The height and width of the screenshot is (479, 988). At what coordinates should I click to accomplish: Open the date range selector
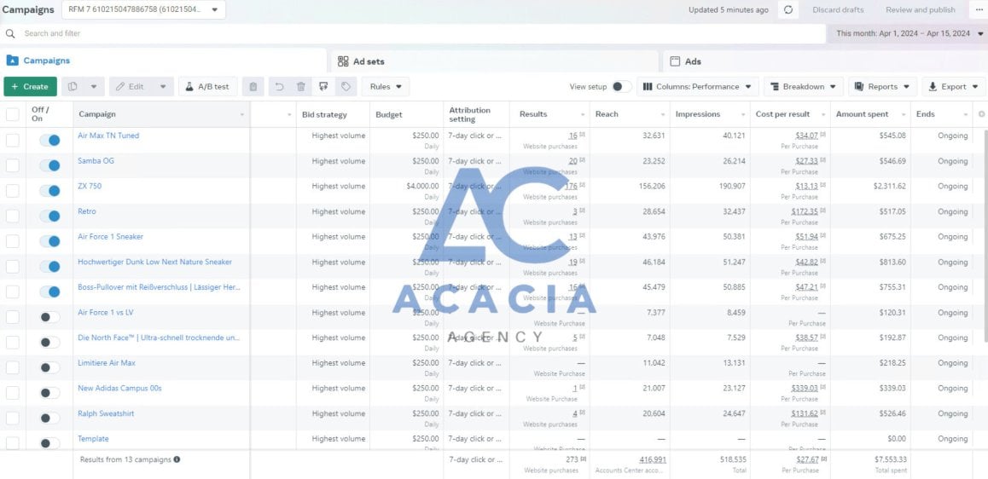[x=907, y=34]
